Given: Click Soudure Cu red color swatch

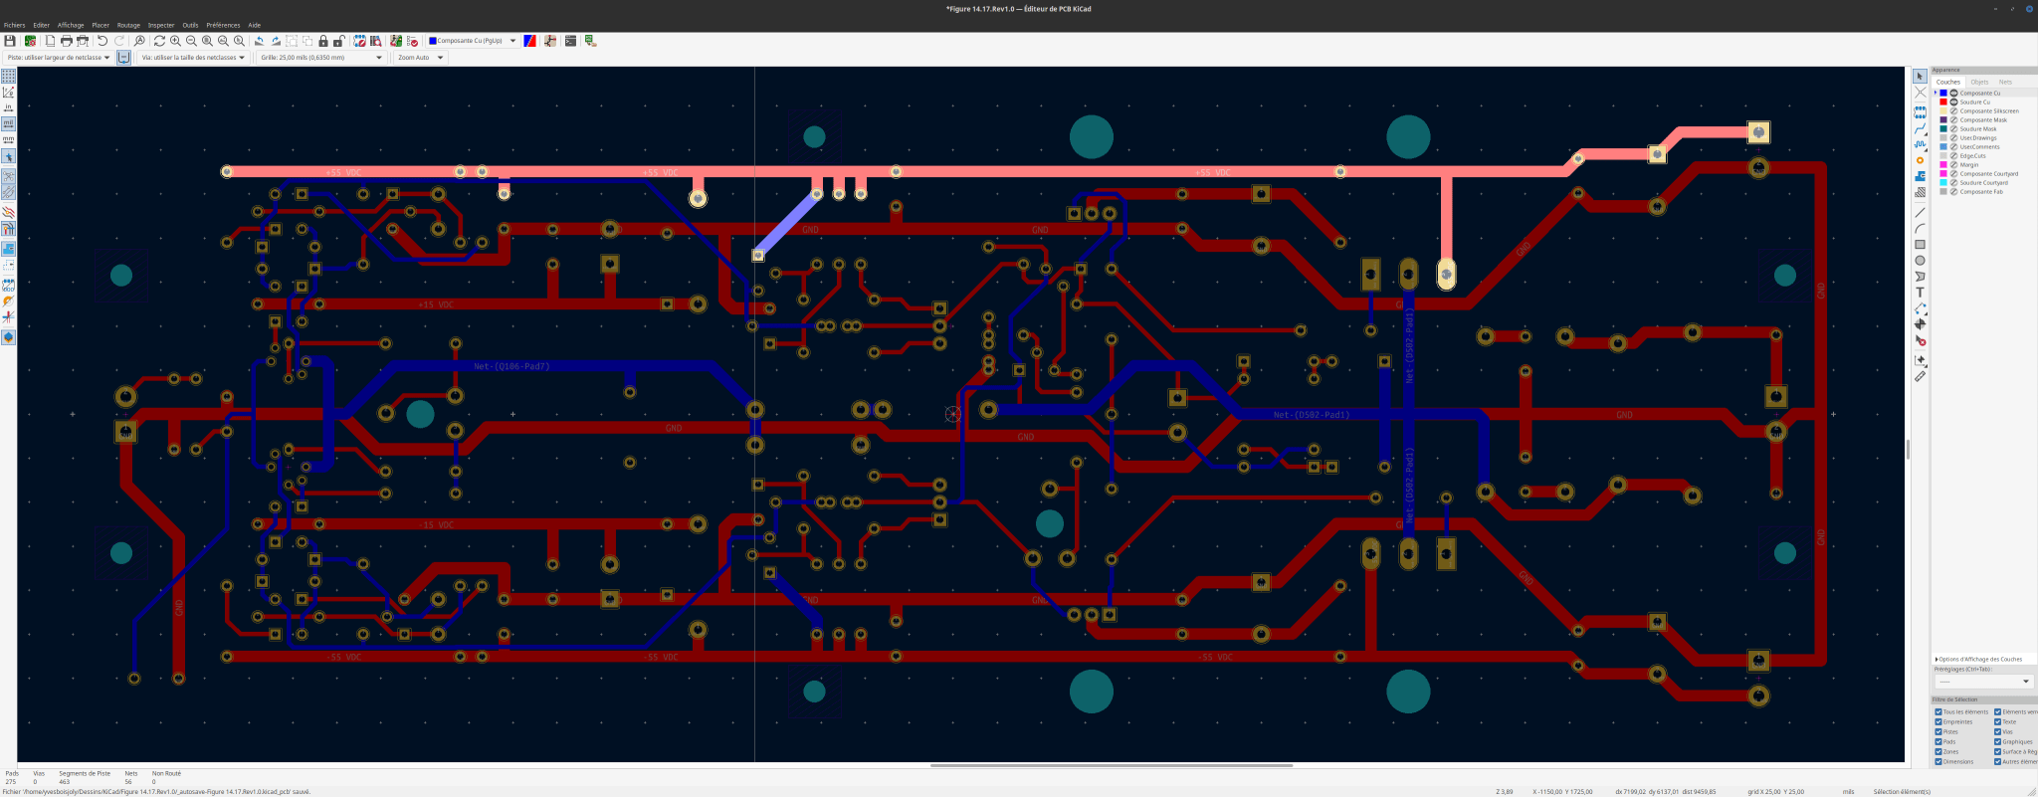Looking at the screenshot, I should 1943,101.
